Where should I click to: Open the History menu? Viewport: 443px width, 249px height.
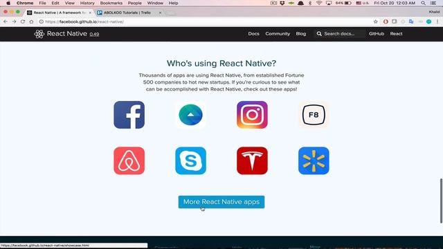pyautogui.click(x=87, y=3)
